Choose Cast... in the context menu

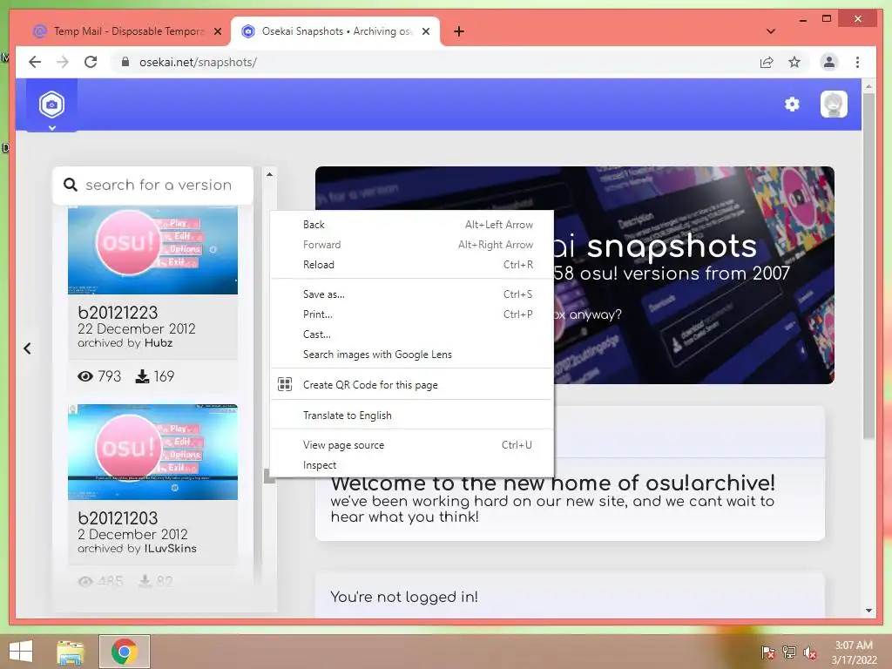pos(411,334)
